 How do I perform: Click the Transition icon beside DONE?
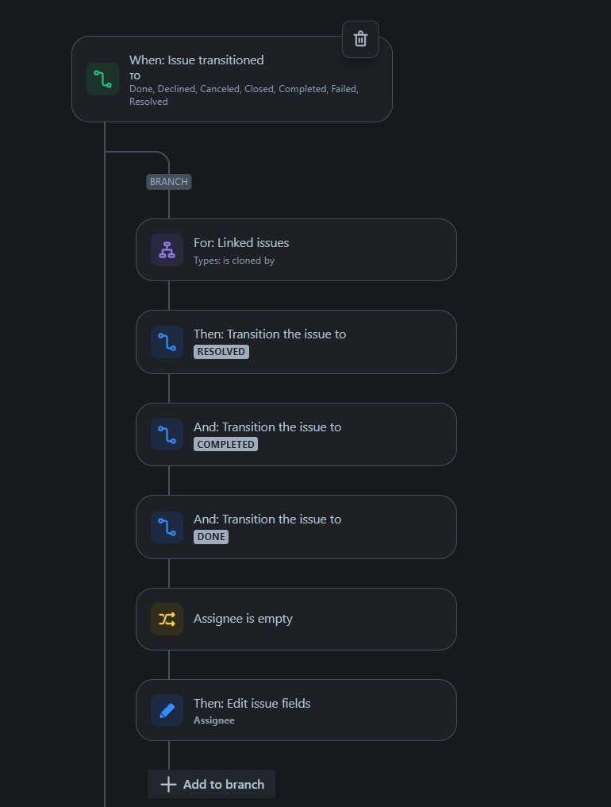tap(167, 527)
